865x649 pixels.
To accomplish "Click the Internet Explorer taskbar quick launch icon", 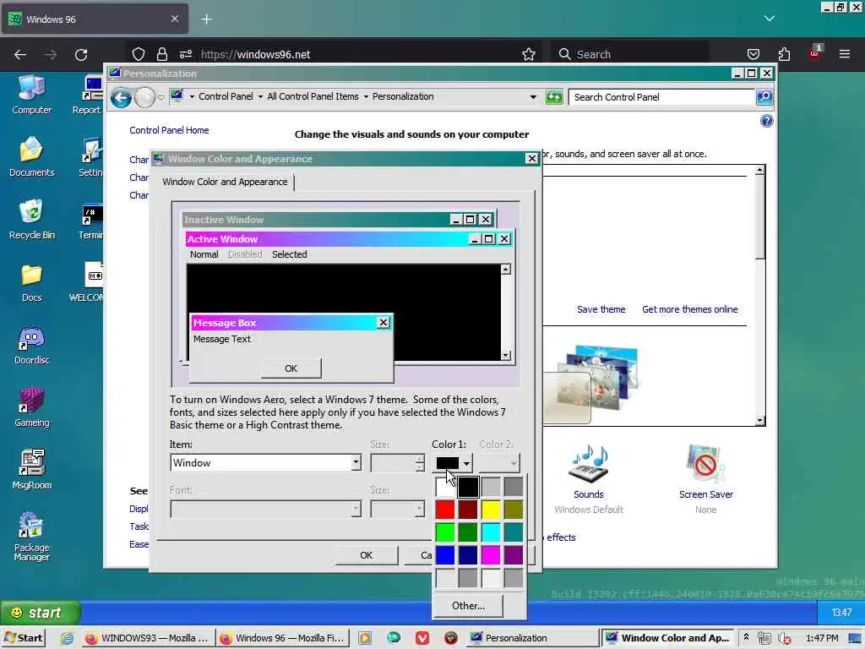I will pos(67,638).
